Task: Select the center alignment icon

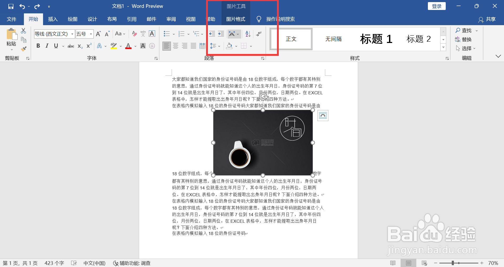Action: pos(176,46)
